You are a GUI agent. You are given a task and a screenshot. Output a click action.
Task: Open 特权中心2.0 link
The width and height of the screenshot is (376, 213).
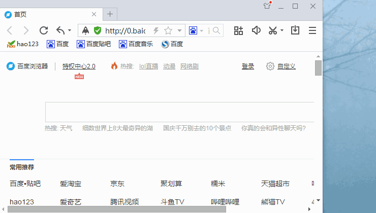(79, 66)
